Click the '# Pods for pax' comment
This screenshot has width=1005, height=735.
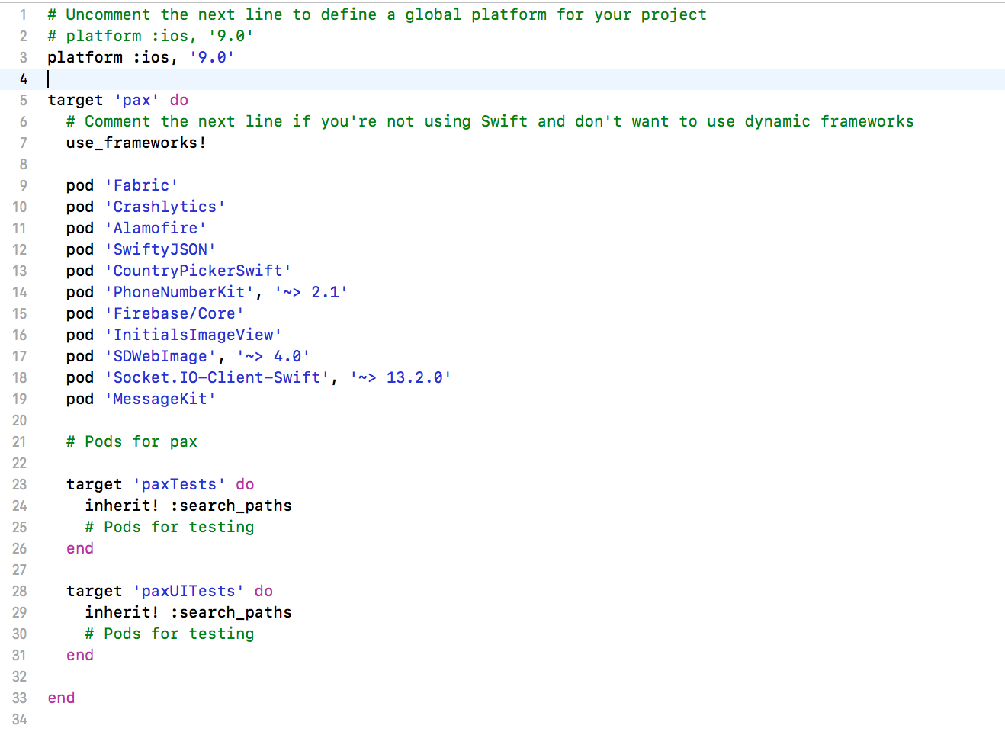132,441
